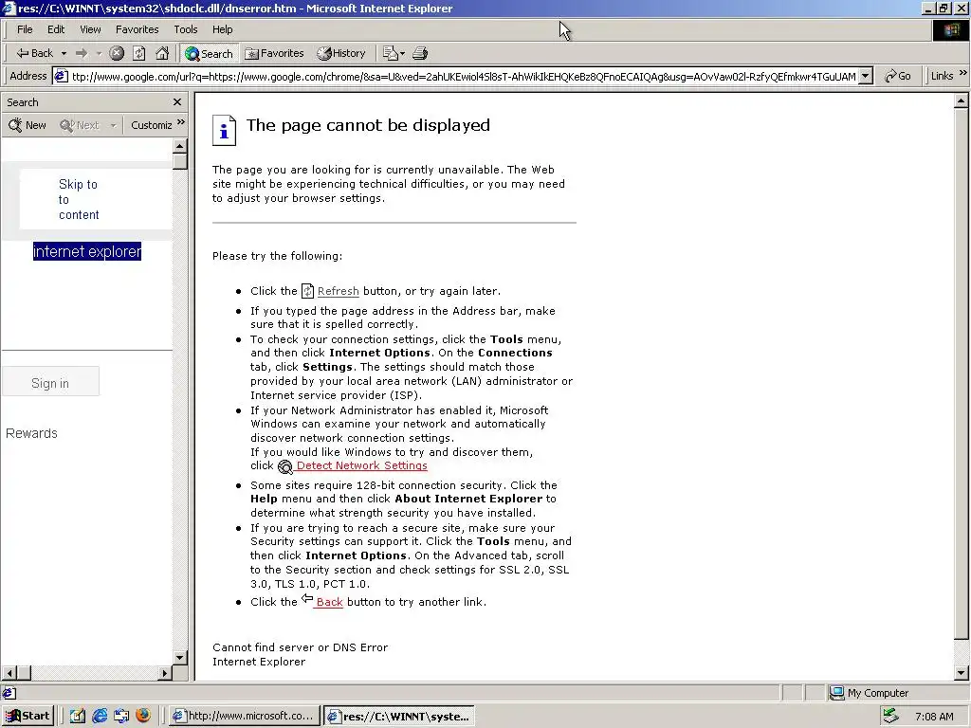Screen dimensions: 971x728
Task: Open the Next button dropdown arrow in the Search pane
Action: click(113, 126)
